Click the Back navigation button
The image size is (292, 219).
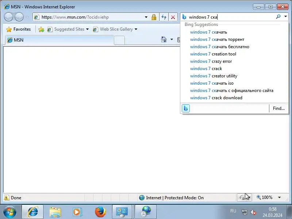tap(8, 17)
